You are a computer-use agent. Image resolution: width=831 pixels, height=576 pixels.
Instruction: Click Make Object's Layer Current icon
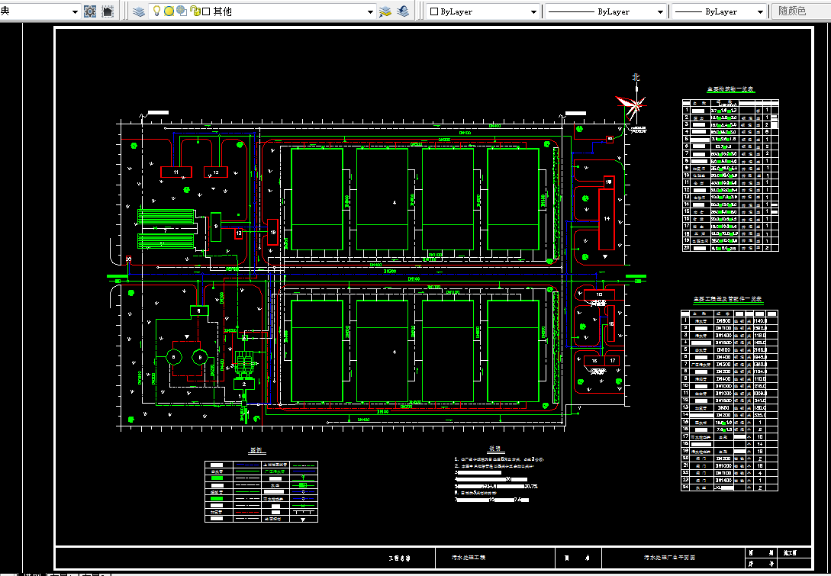pos(385,11)
